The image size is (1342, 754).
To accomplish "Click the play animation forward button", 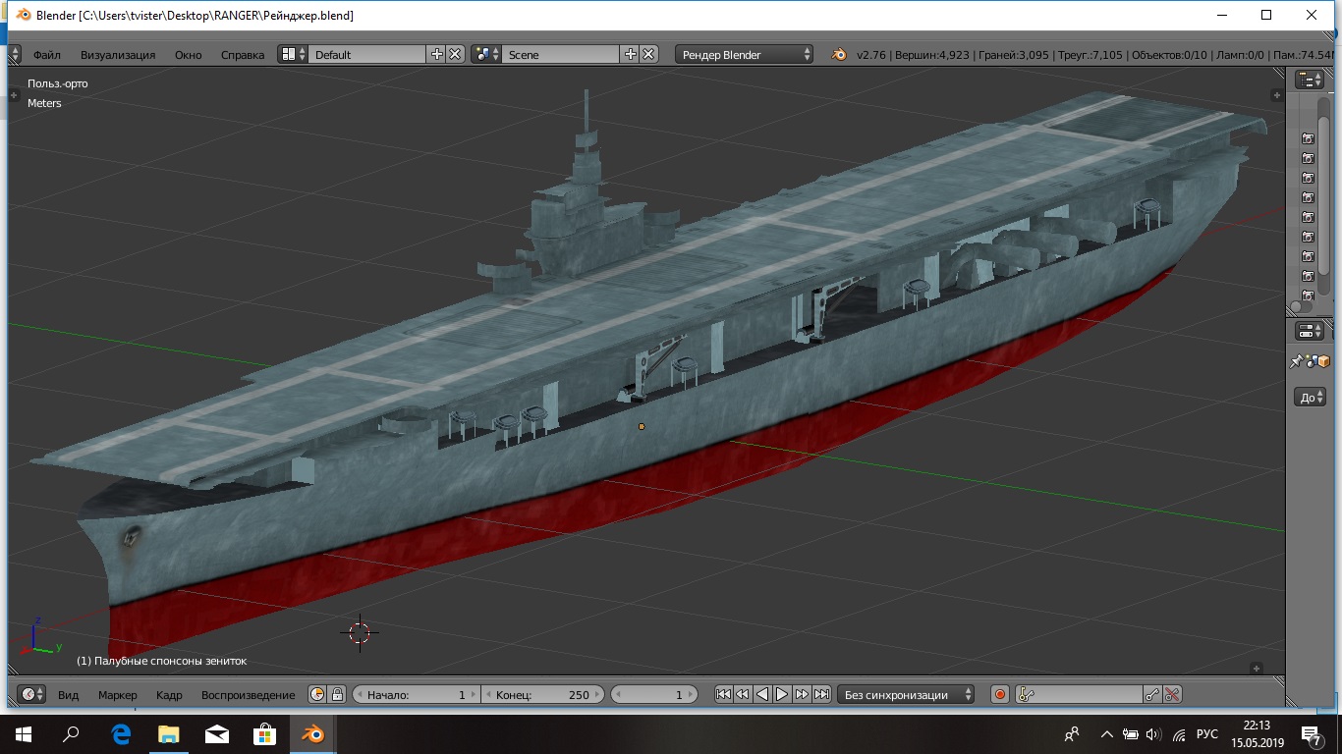I will (782, 694).
